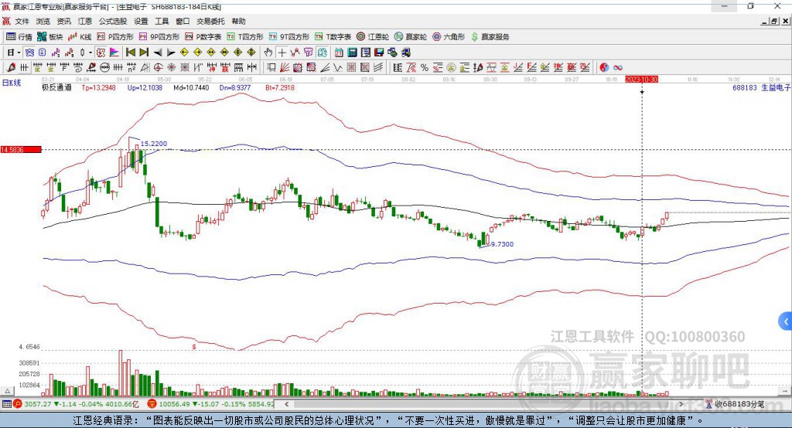Screen dimensions: 792x428
Task: Click the 15.2200 high price label
Action: [x=154, y=144]
